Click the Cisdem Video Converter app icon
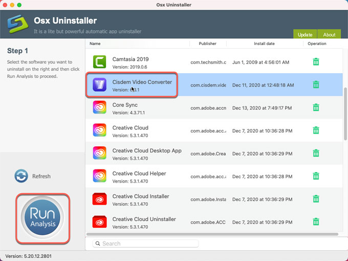The width and height of the screenshot is (348, 261). tap(99, 85)
